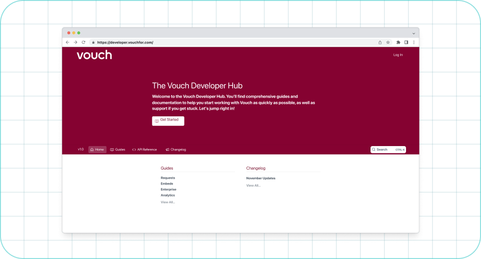Open the browser three-dot menu
This screenshot has height=259, width=481.
pyautogui.click(x=414, y=42)
